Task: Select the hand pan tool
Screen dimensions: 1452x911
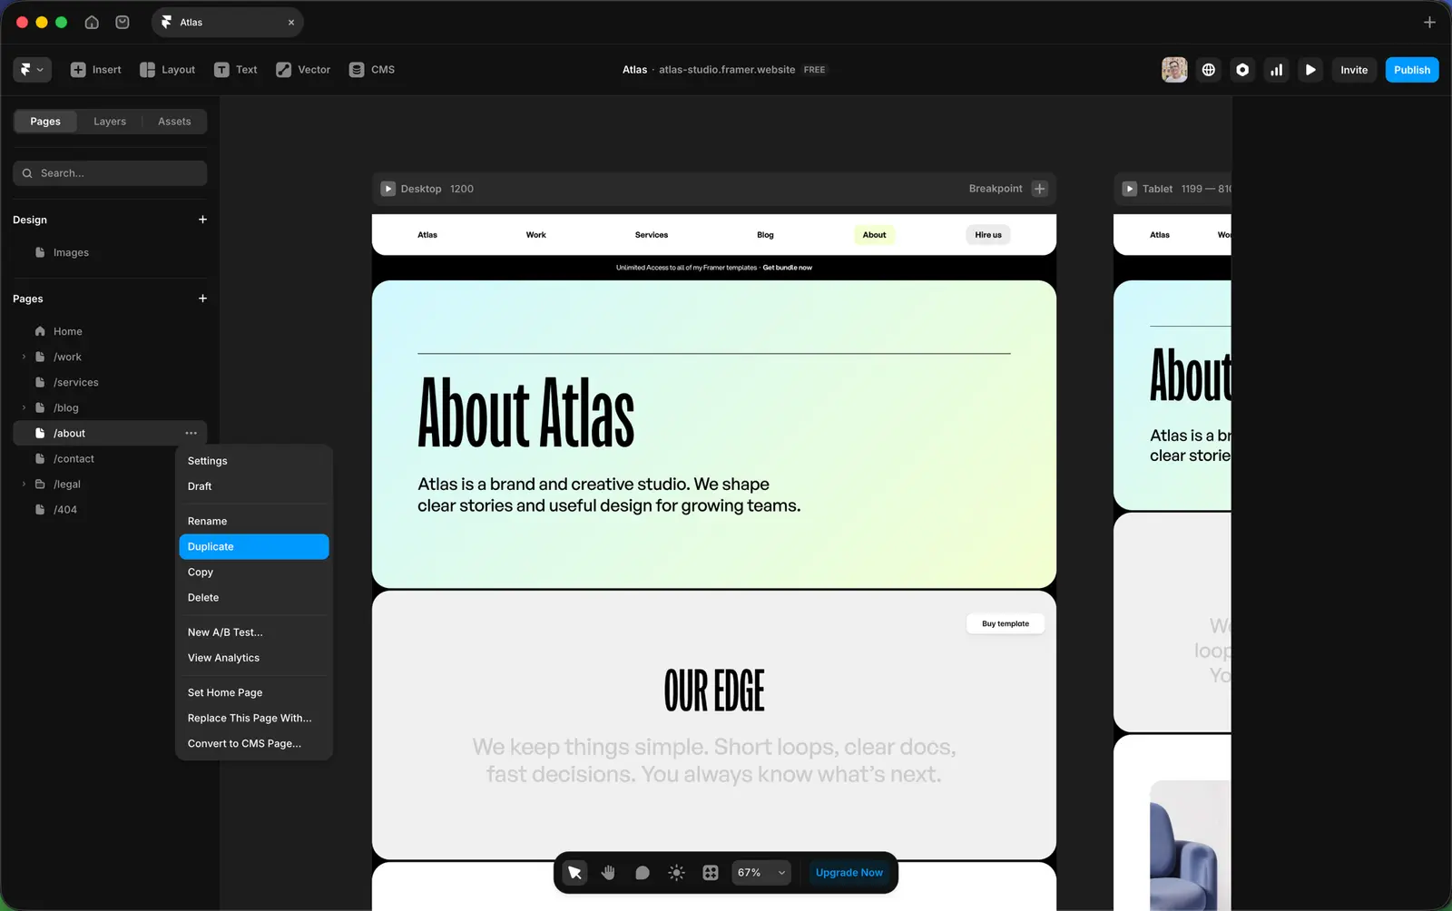Action: pos(608,873)
